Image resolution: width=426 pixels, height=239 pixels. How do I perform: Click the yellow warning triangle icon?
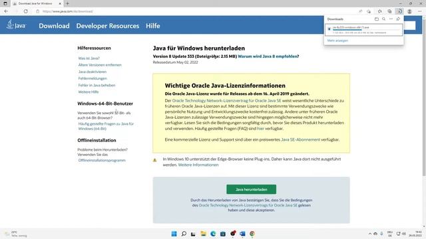coord(155,160)
